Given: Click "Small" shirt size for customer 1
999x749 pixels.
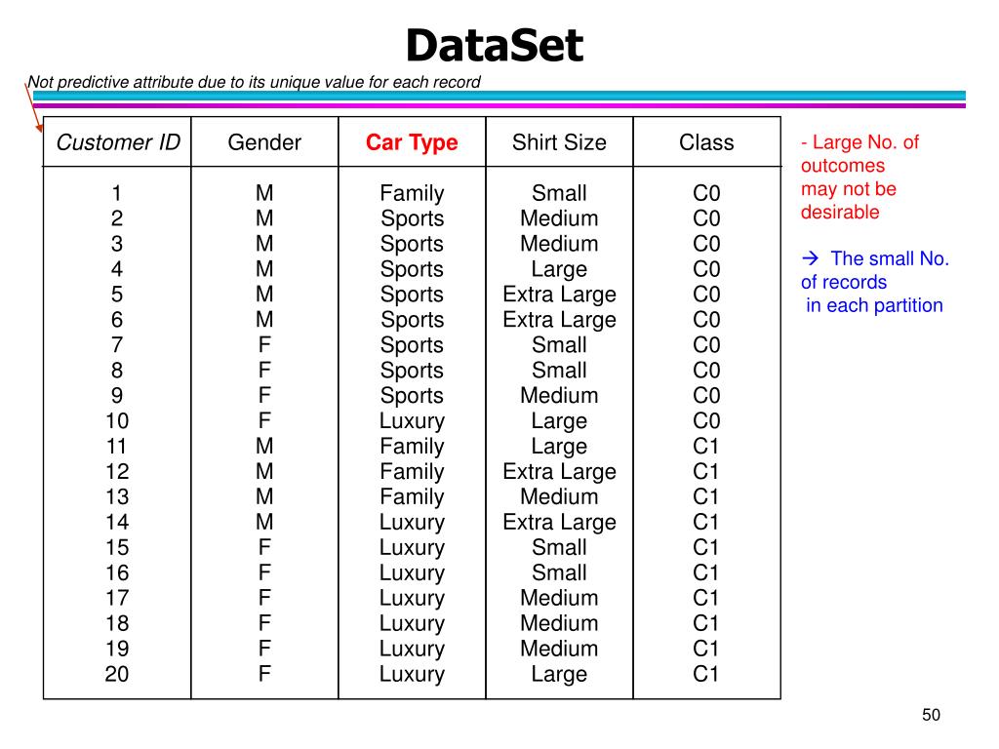Looking at the screenshot, I should coord(559,193).
